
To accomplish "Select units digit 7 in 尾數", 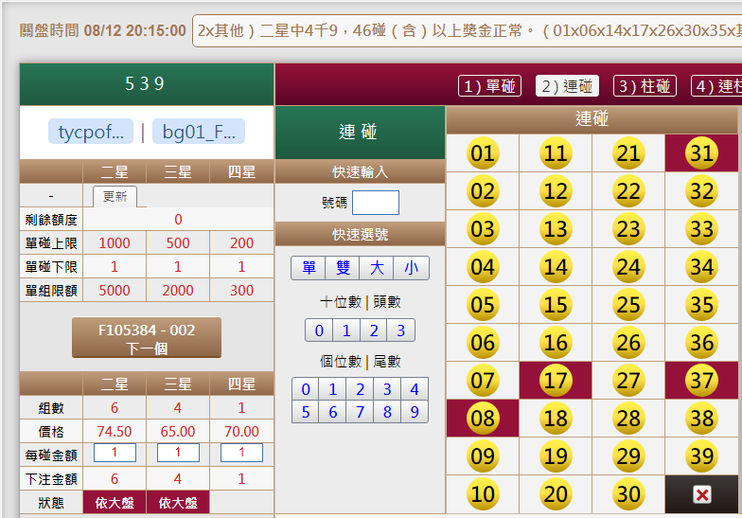I will [x=360, y=412].
